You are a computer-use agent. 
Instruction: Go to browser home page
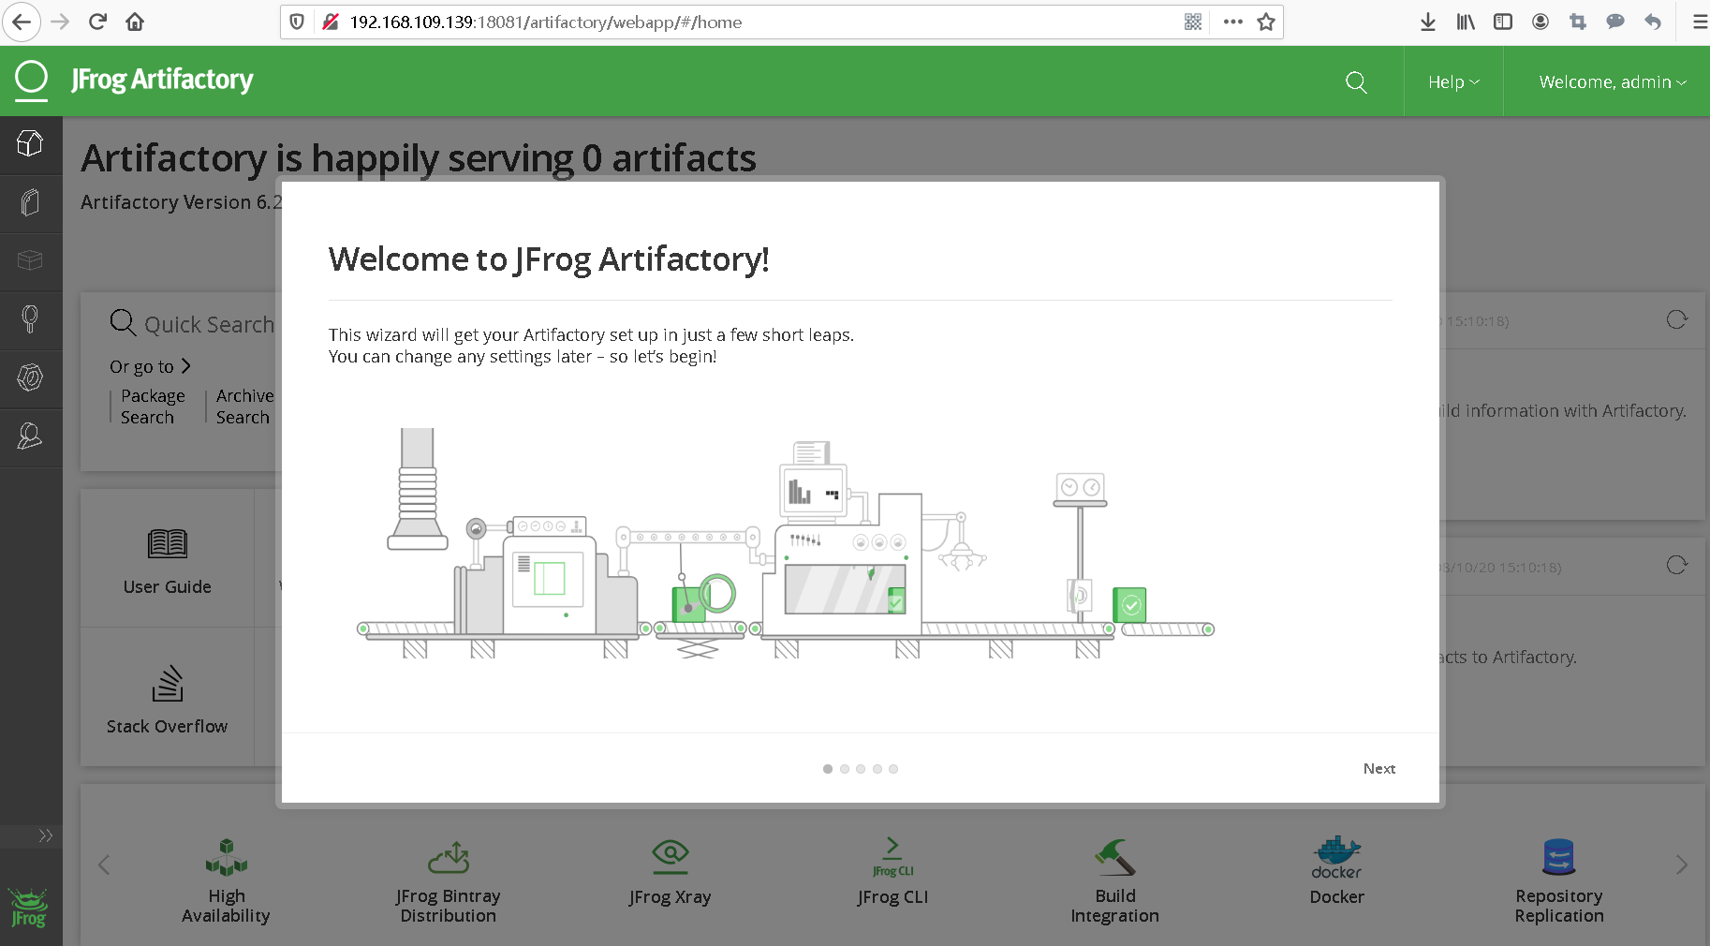pyautogui.click(x=135, y=22)
